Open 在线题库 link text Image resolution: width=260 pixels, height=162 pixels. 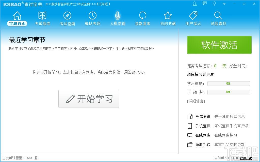tap(203, 135)
